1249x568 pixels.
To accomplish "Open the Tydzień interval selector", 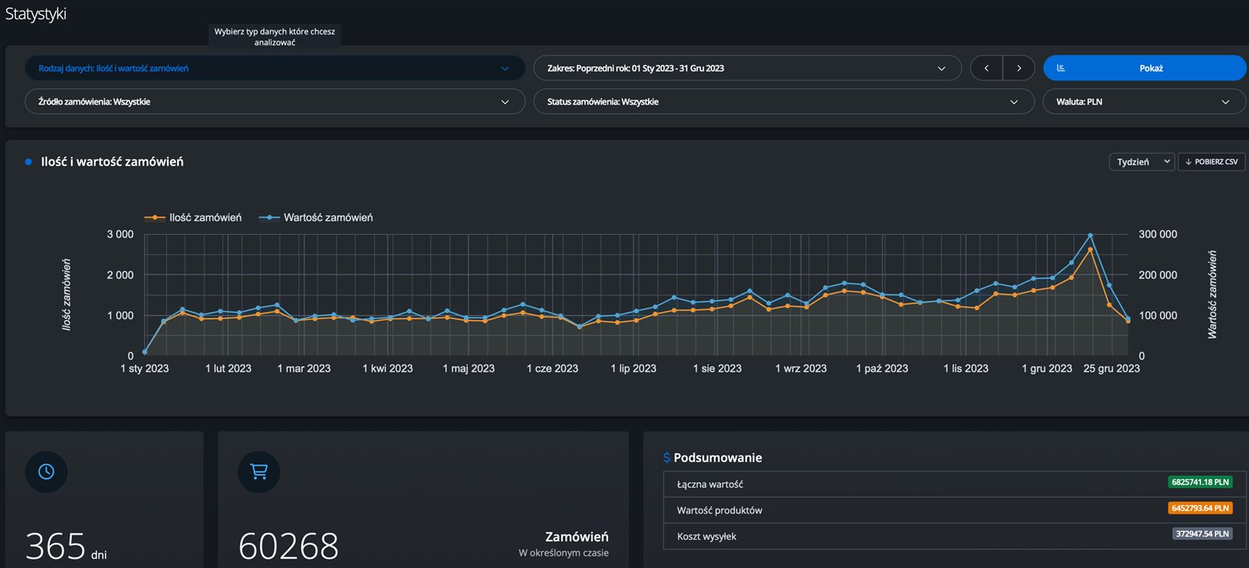I will 1140,162.
